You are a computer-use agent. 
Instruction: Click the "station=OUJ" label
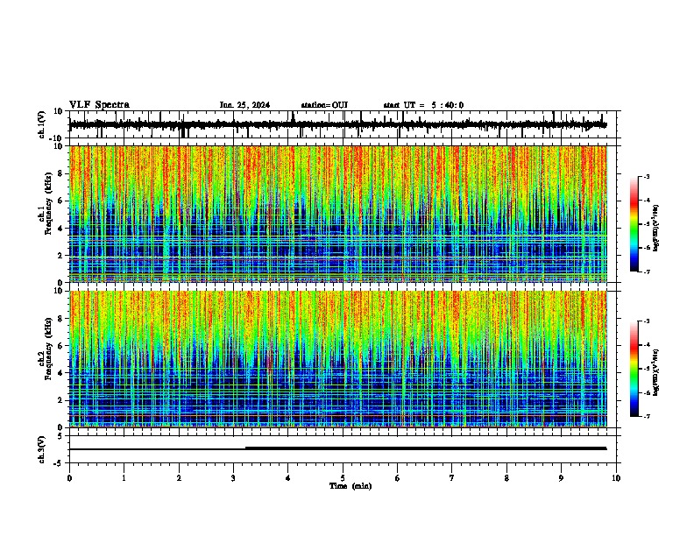324,105
